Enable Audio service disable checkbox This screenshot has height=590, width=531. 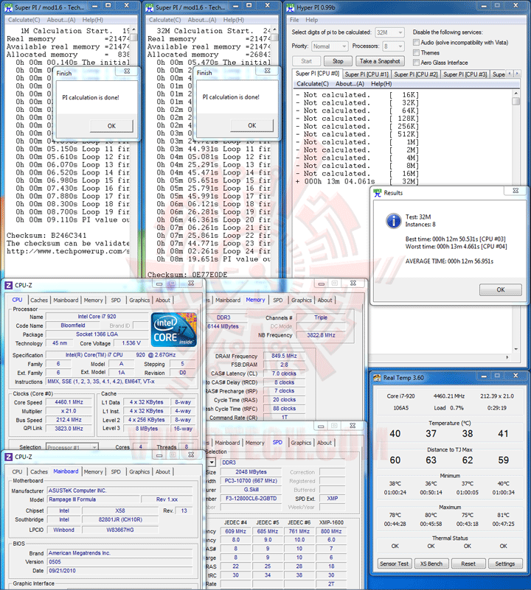416,42
